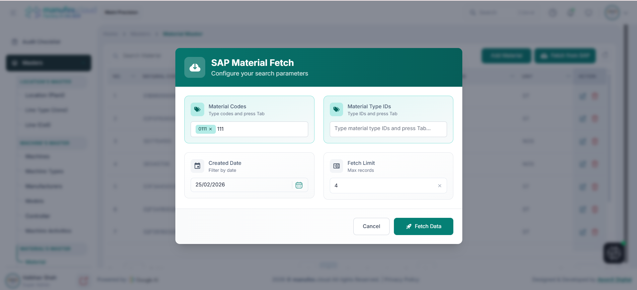
Task: Click 'Type IDs and press Tab' hint
Action: [372, 114]
